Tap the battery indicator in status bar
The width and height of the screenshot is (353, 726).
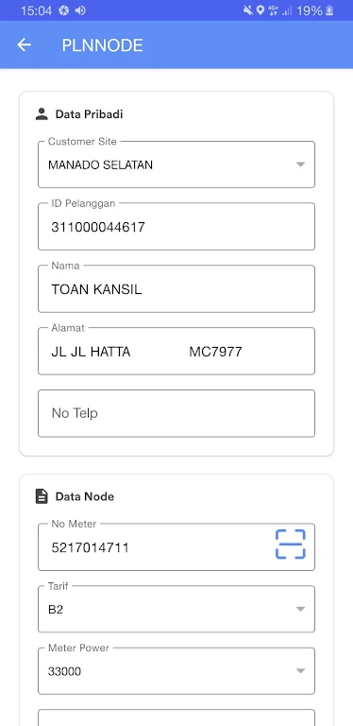[x=329, y=10]
